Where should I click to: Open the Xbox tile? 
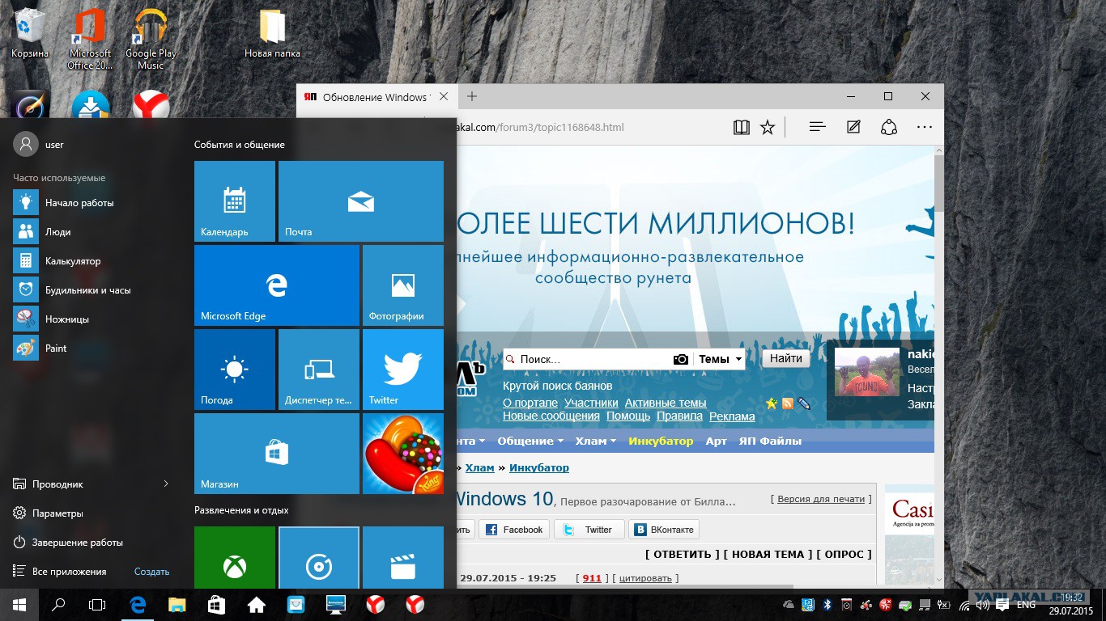pyautogui.click(x=235, y=557)
